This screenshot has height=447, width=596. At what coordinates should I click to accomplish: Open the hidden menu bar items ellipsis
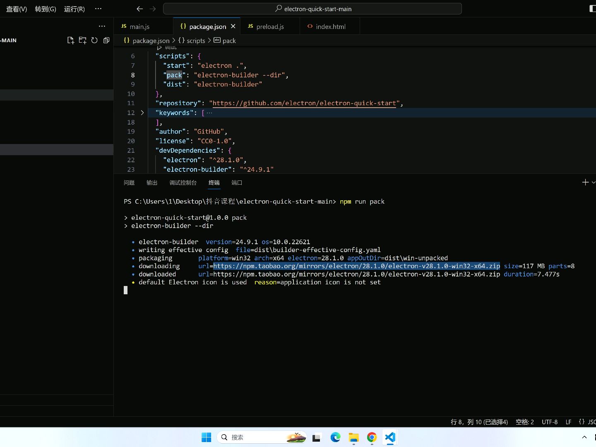[x=98, y=9]
